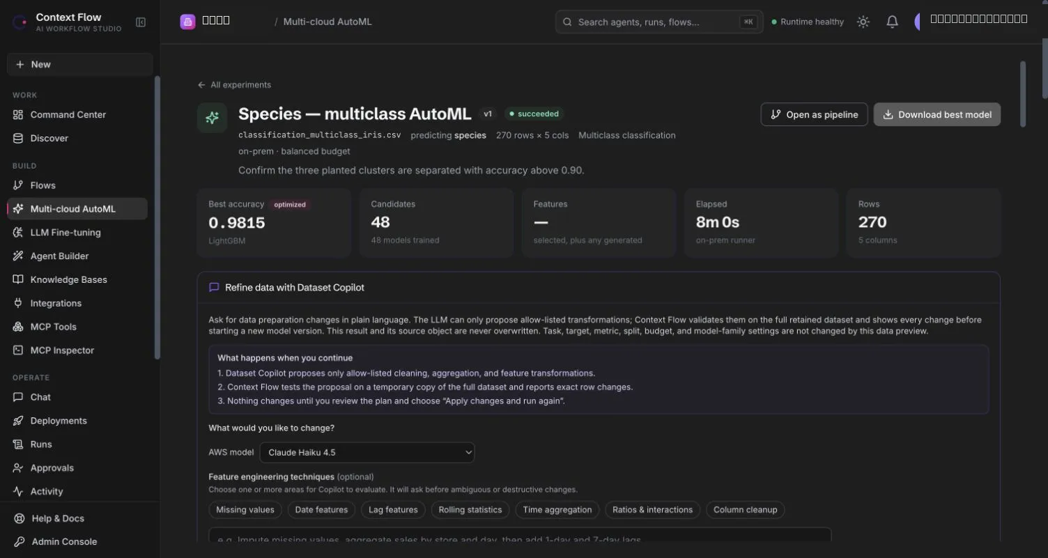
Task: Click the Context Flow logo icon
Action: (x=20, y=22)
